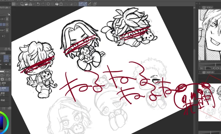
Task: Rotate sub view left icon
Action: 214,68
